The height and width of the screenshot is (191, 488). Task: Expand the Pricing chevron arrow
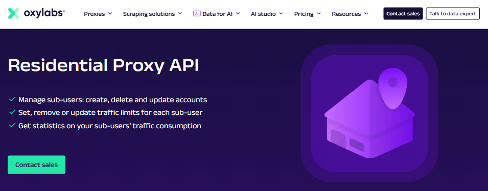coord(319,14)
